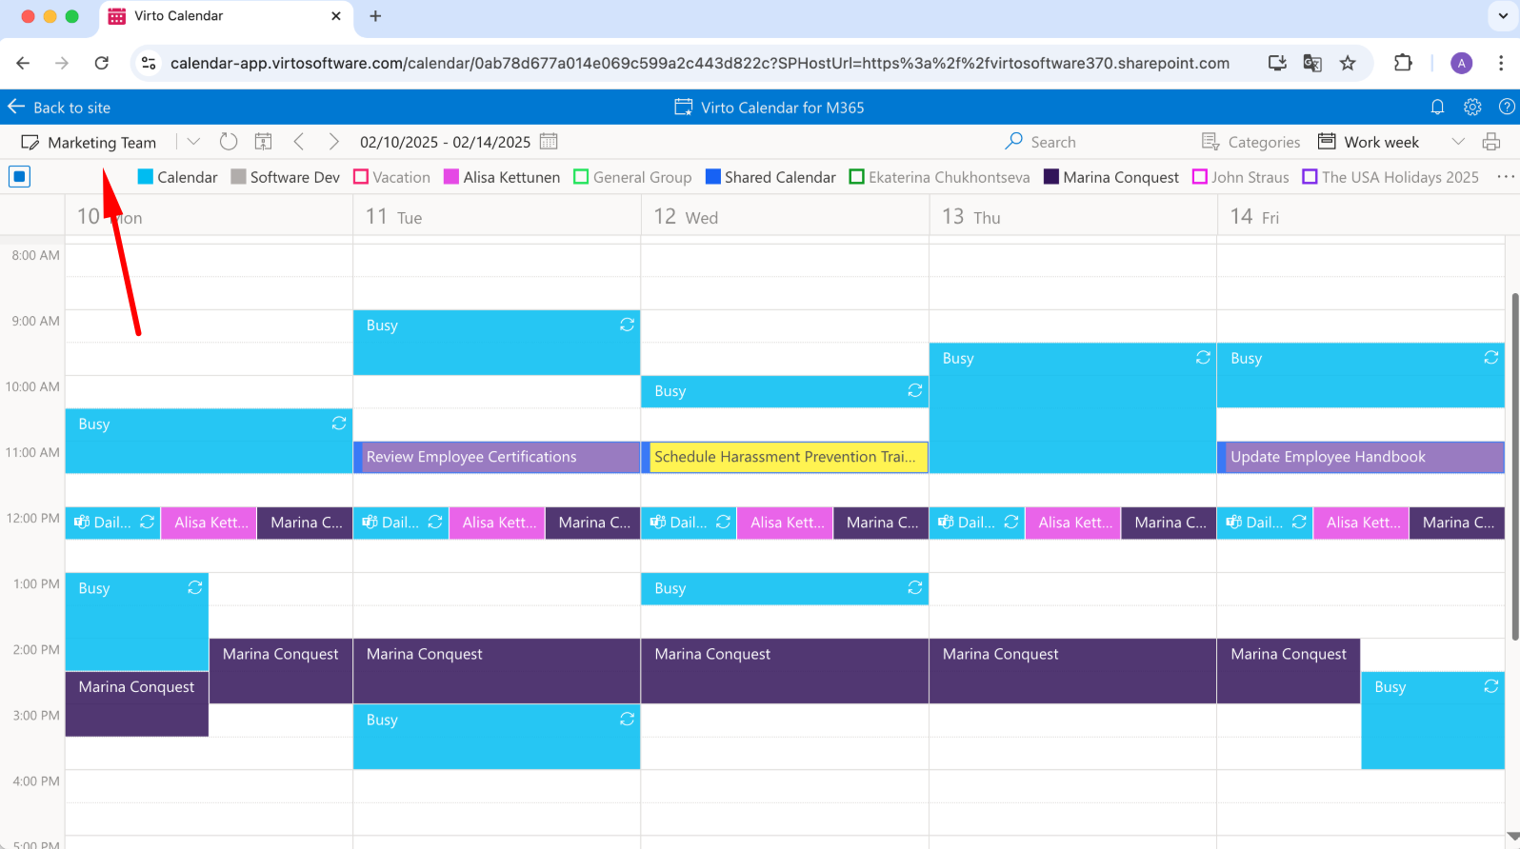
Task: Click the browser address bar URL
Action: (x=699, y=63)
